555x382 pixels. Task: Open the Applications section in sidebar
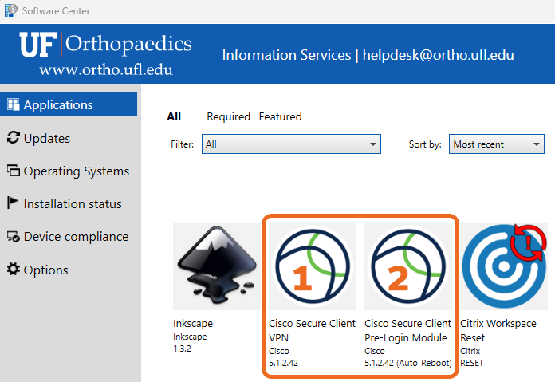[x=69, y=104]
